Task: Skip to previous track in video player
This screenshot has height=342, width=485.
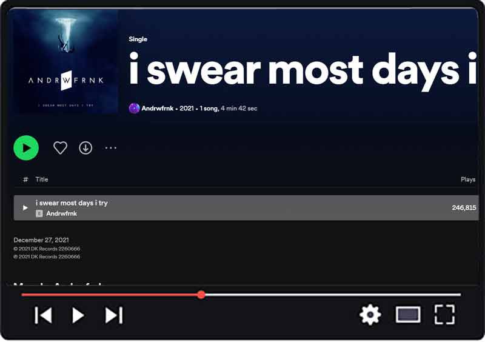Action: 43,315
